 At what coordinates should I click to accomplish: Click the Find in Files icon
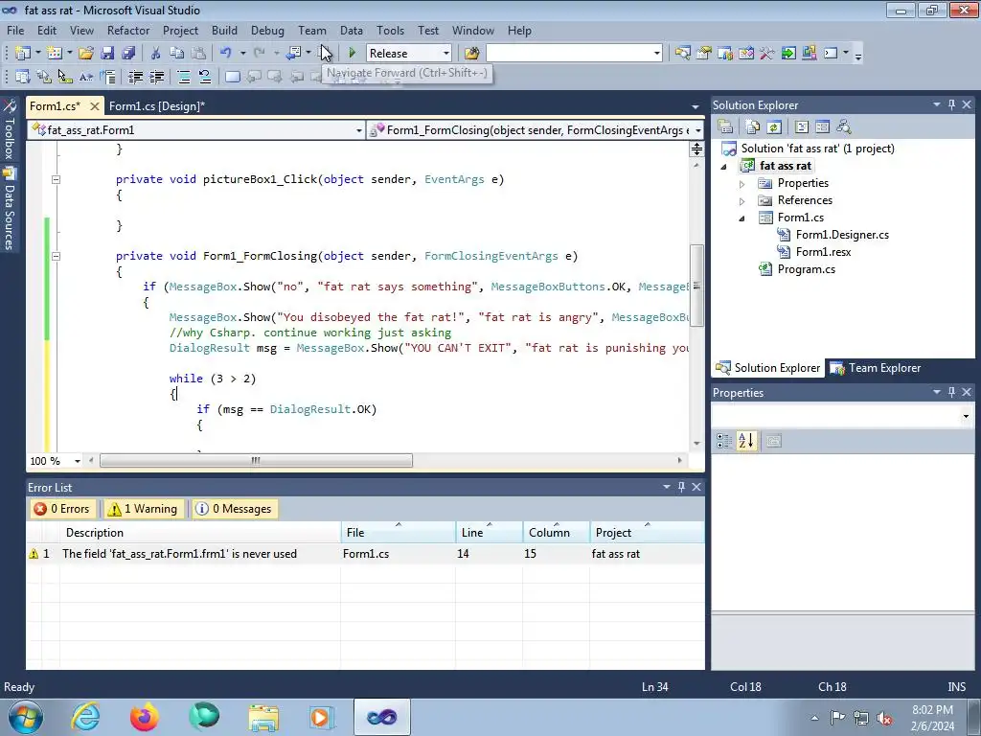471,54
